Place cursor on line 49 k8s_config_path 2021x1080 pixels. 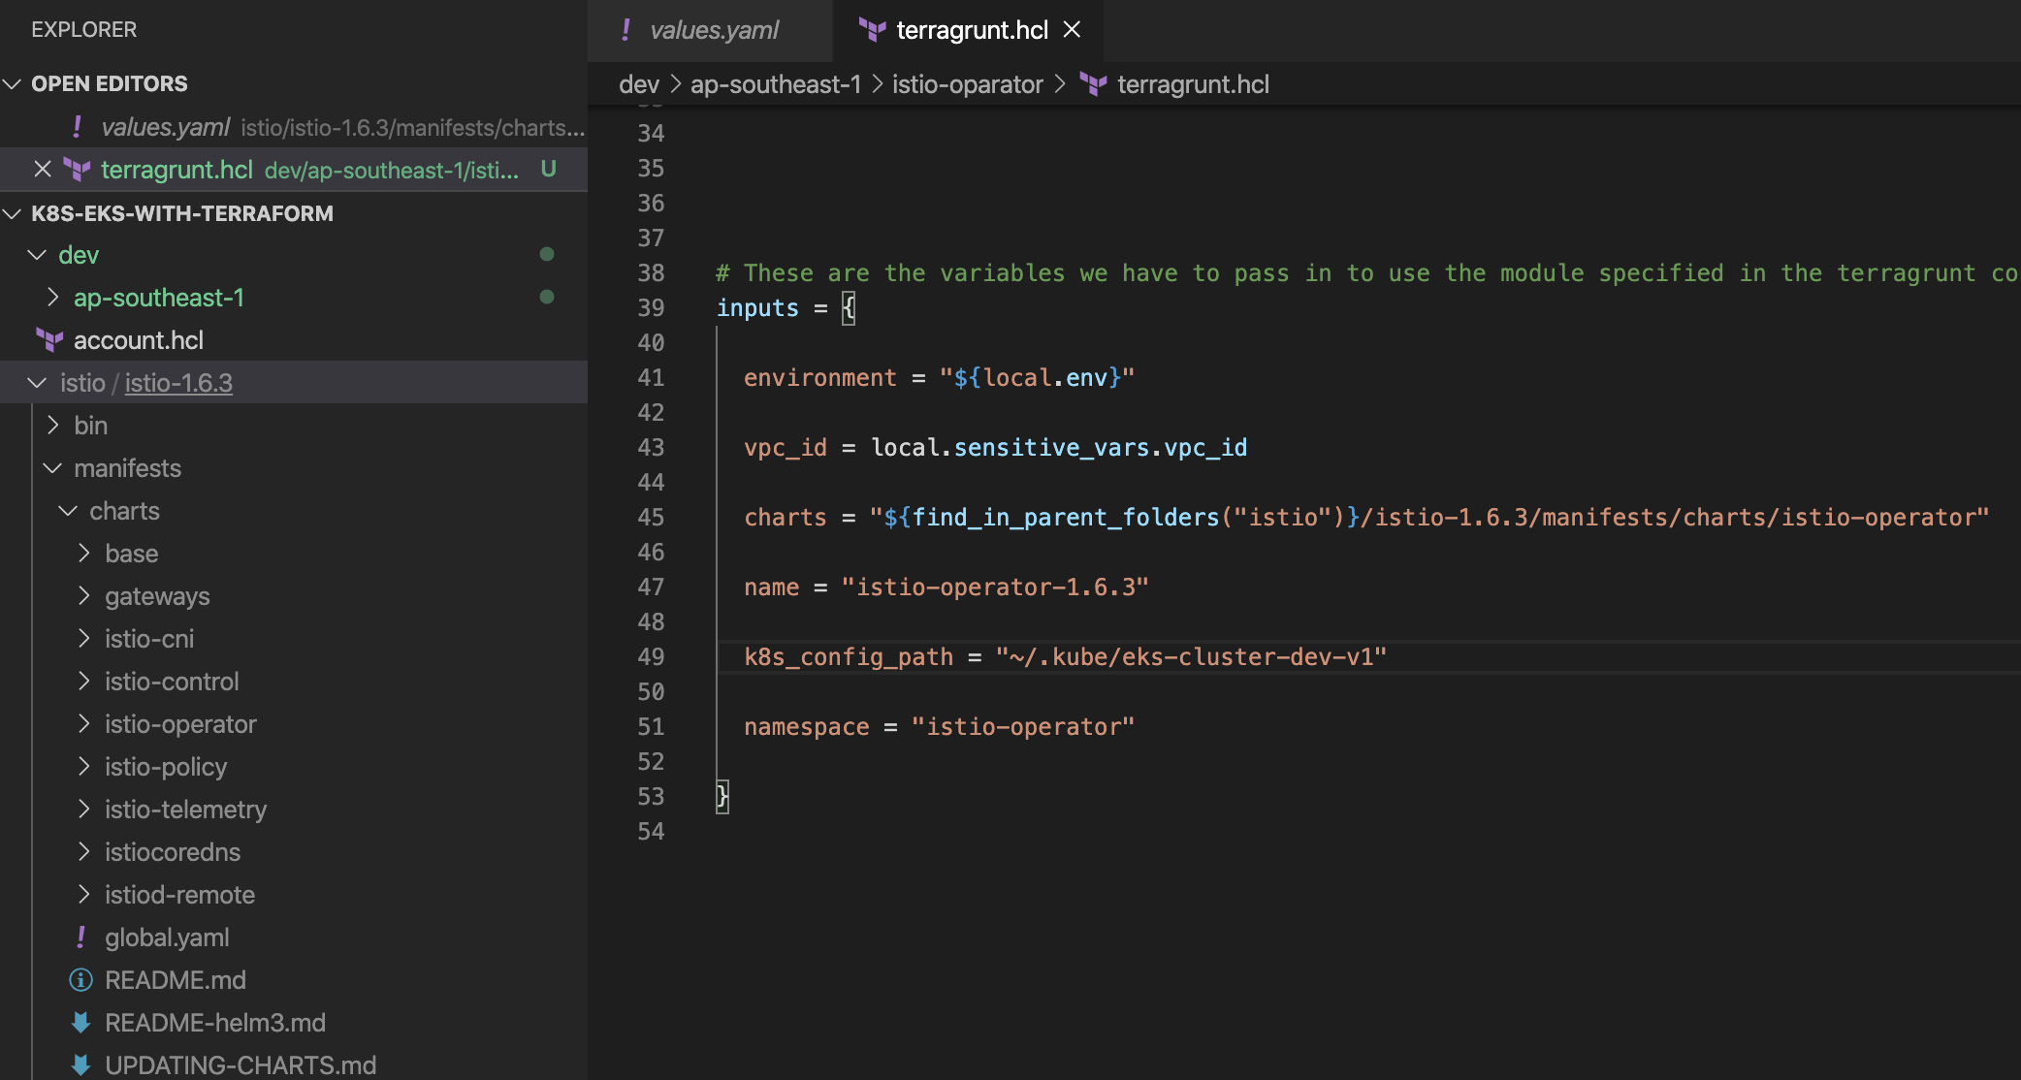pyautogui.click(x=848, y=657)
